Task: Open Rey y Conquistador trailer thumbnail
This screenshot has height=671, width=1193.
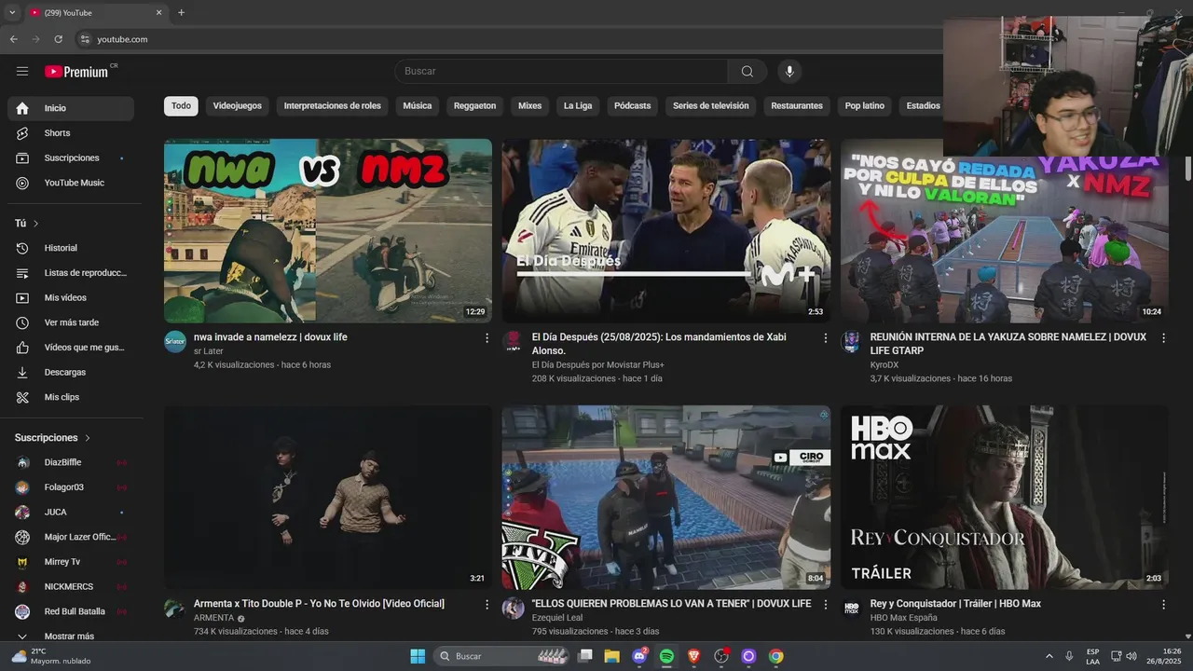Action: 1004,498
